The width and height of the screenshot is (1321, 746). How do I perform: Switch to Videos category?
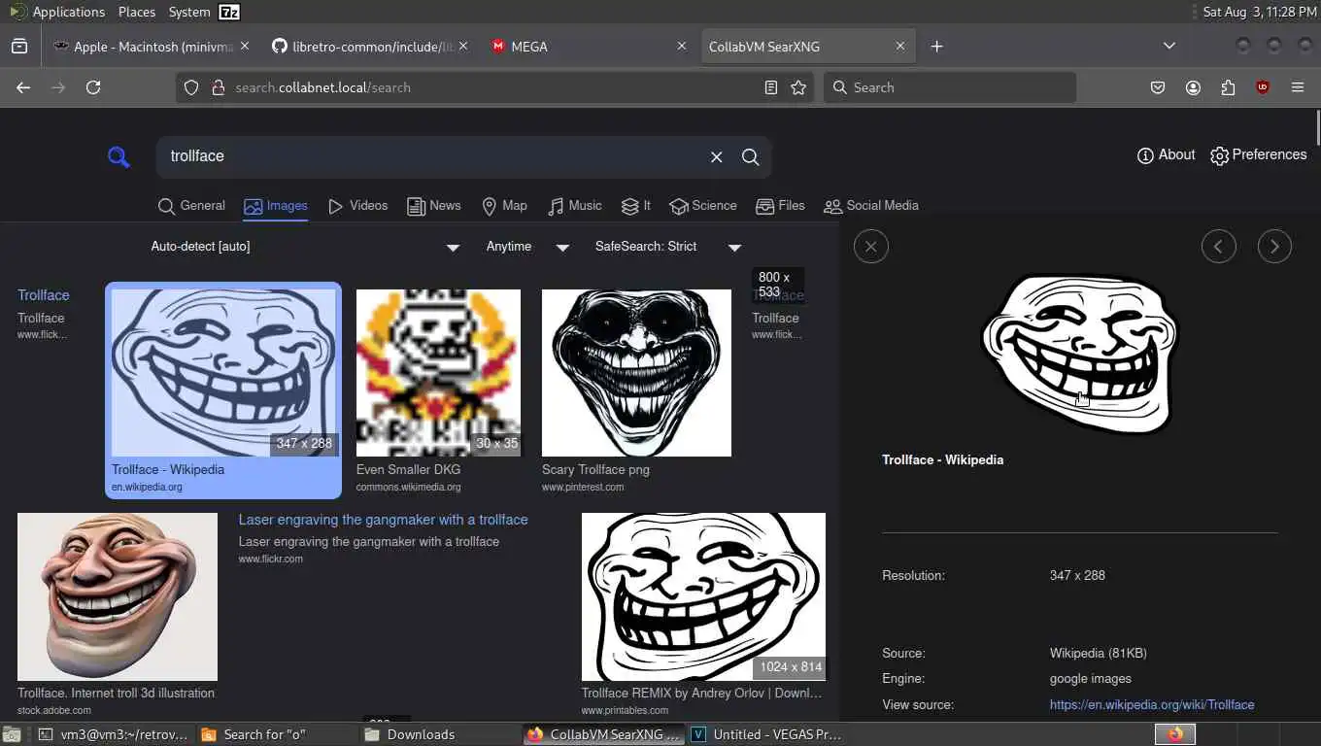click(357, 206)
